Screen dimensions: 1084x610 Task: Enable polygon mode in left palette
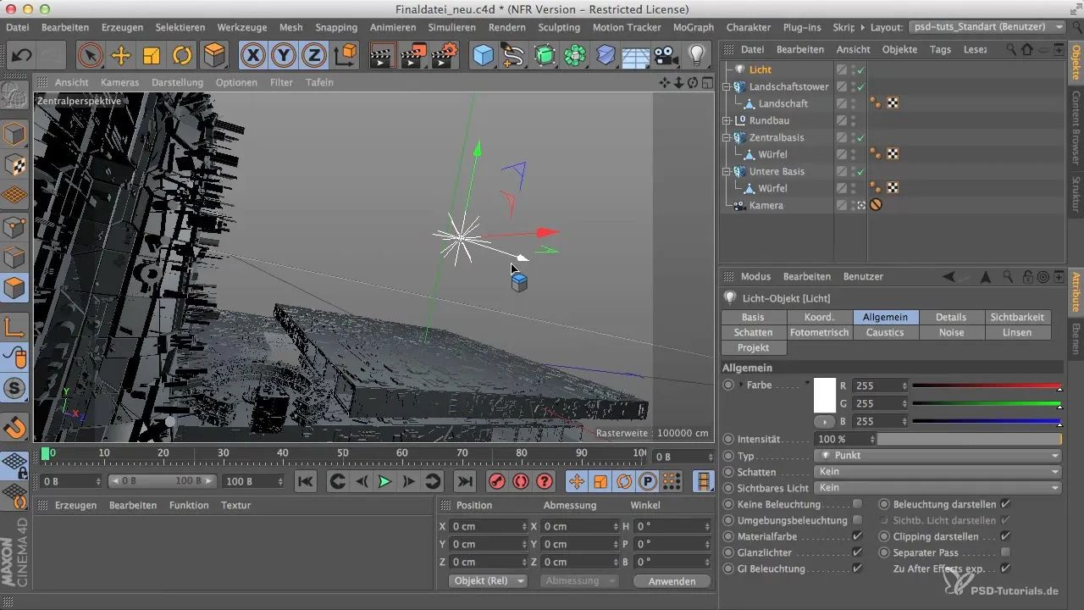[x=15, y=289]
